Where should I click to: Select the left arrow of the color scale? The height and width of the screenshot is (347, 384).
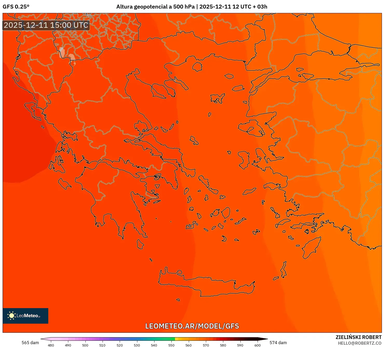tap(45, 339)
